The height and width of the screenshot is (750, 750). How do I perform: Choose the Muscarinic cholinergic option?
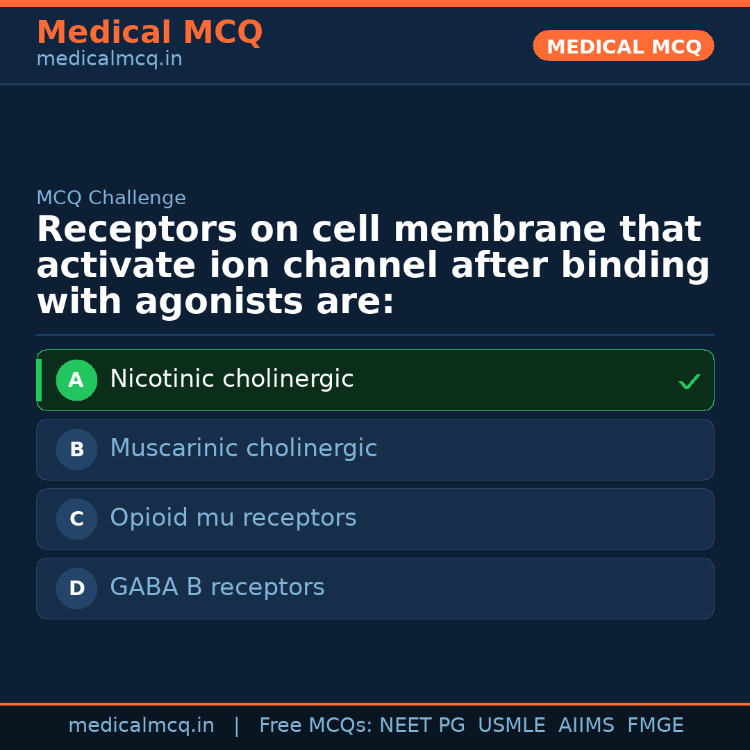tap(243, 449)
